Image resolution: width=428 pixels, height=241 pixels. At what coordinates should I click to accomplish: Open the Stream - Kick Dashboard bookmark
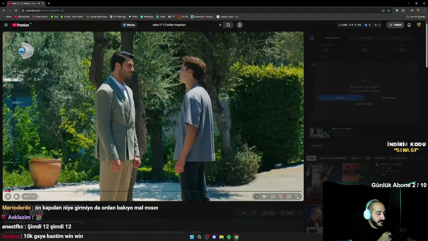(72, 17)
